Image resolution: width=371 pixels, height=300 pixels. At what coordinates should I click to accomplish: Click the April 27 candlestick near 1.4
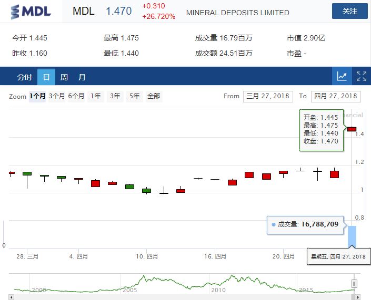(x=352, y=129)
